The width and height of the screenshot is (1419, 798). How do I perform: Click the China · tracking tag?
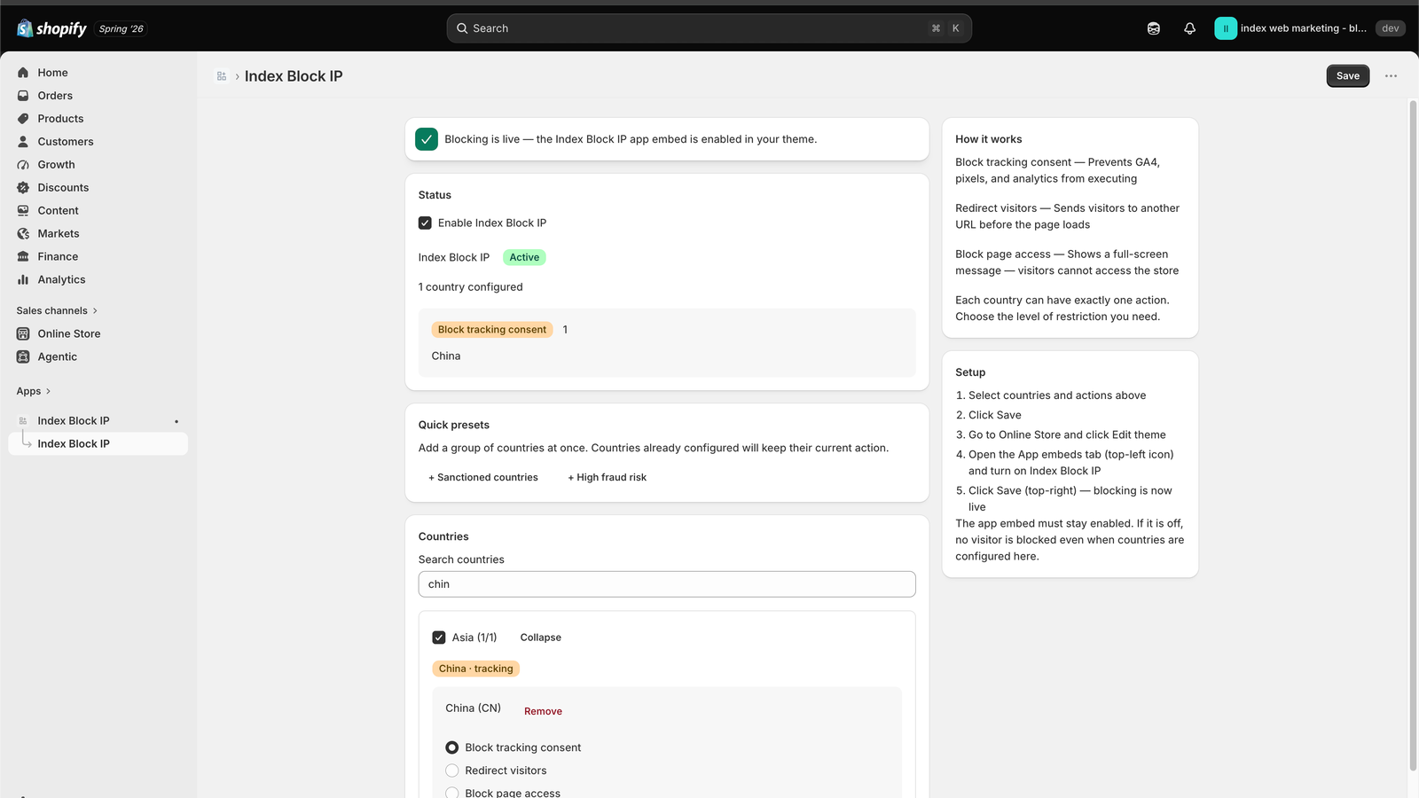tap(476, 669)
